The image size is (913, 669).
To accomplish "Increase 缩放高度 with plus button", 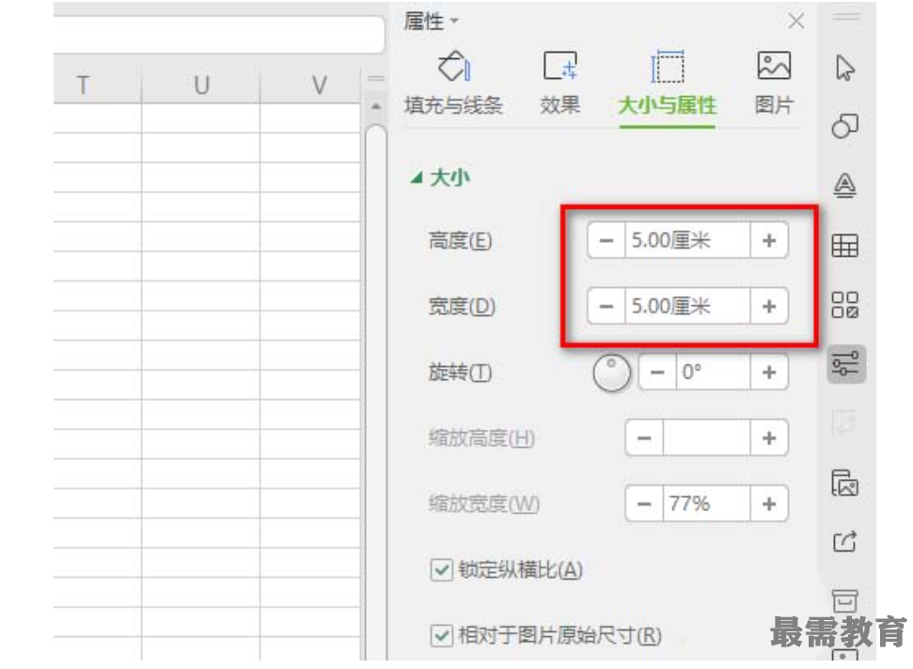I will pos(769,438).
